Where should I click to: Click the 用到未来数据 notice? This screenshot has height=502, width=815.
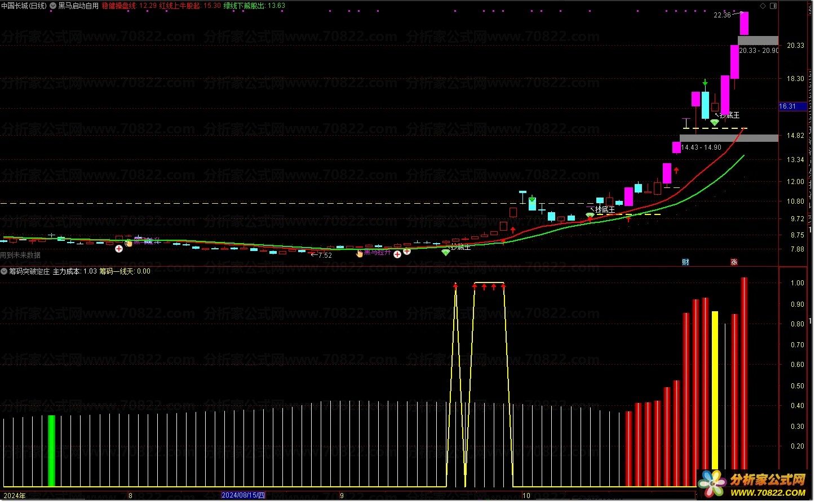[x=20, y=256]
